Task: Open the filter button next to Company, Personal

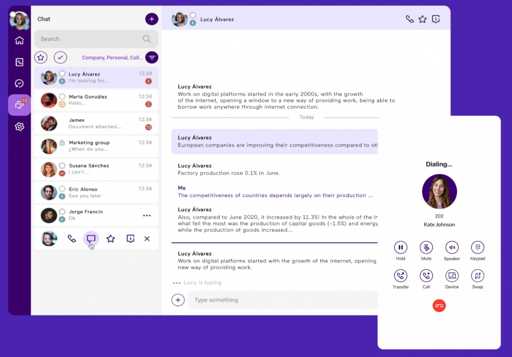Action: pos(152,58)
